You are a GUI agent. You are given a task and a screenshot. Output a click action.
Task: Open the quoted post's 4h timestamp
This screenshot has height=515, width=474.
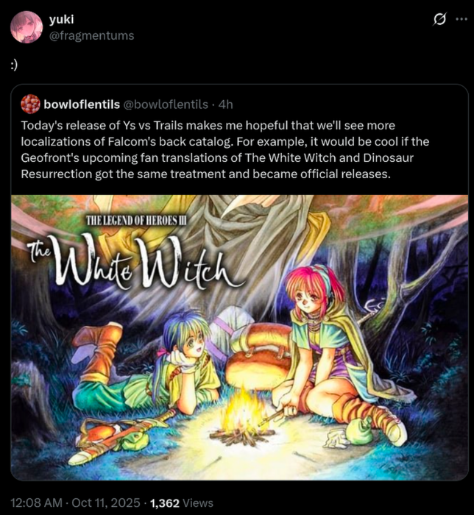(226, 104)
